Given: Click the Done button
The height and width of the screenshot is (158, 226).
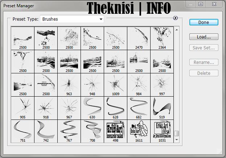Looking at the screenshot, I should coord(204,22).
